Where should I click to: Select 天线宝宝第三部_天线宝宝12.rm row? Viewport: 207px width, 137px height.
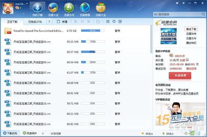75,124
